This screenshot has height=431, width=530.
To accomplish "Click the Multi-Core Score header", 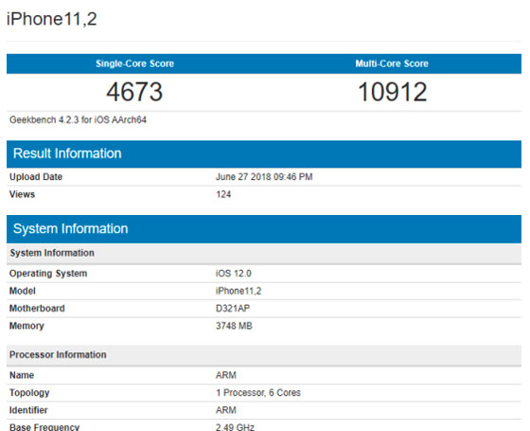I will [x=392, y=63].
